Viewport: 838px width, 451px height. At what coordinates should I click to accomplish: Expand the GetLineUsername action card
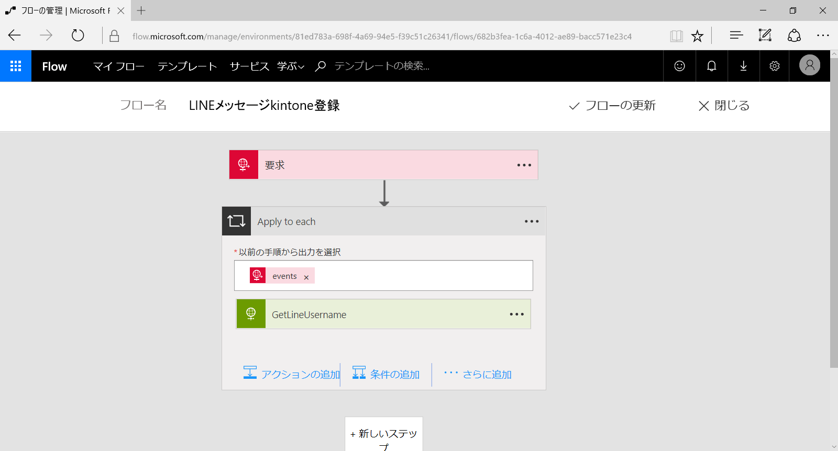click(x=383, y=314)
